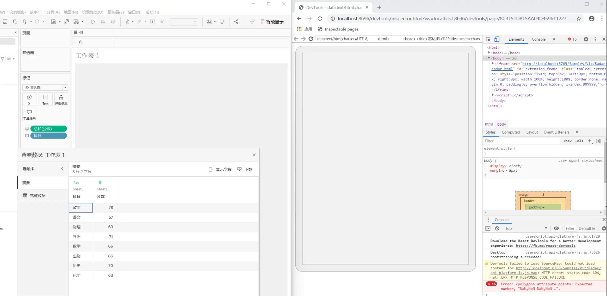
Task: Clear the console with the ban icon
Action: click(497, 228)
